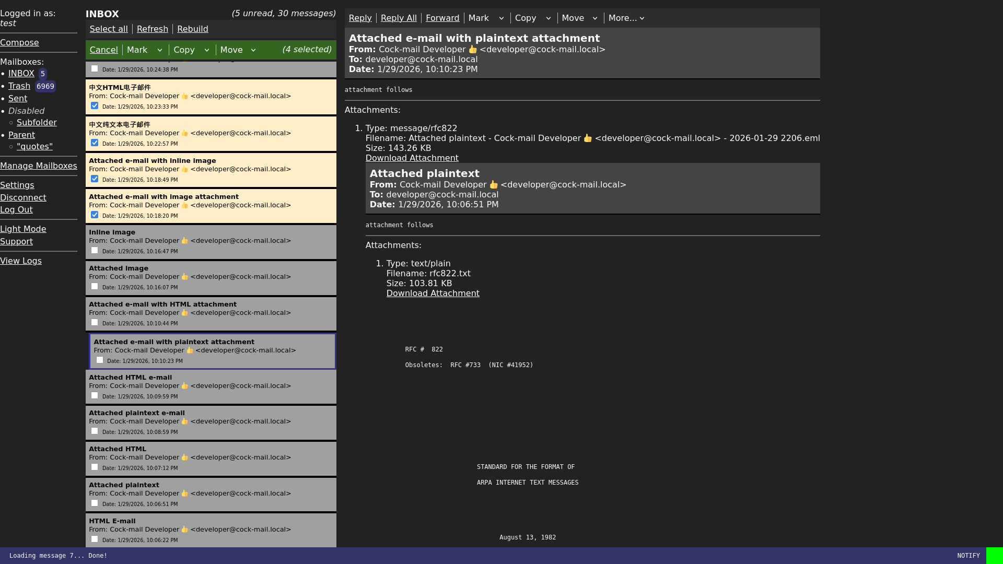
Task: Forward the current message
Action: (x=442, y=18)
